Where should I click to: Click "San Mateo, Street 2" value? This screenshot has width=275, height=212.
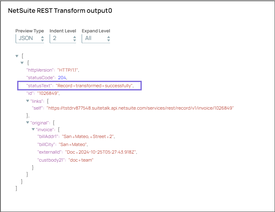click(88, 136)
